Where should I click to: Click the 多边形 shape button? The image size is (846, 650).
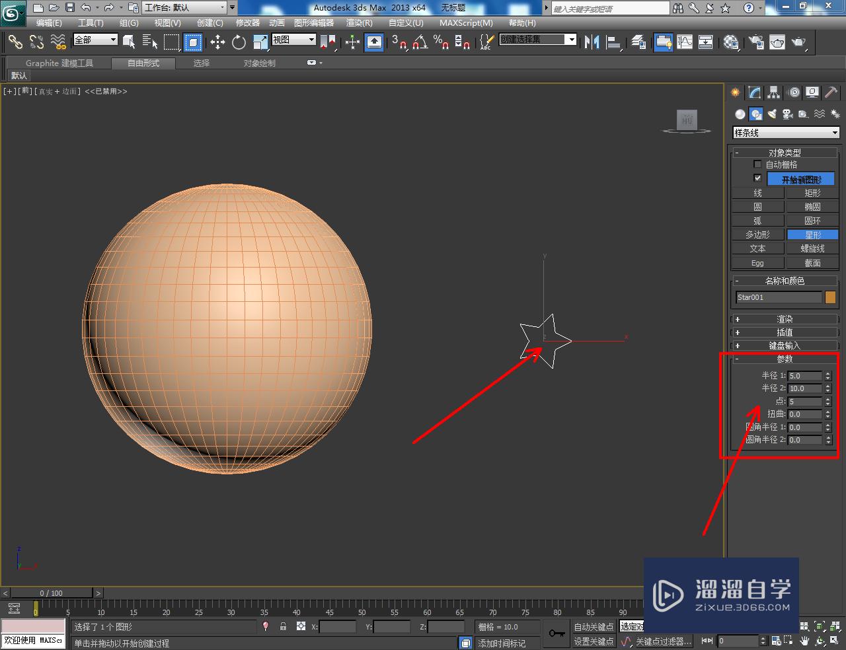pyautogui.click(x=757, y=235)
